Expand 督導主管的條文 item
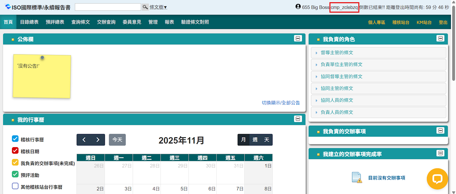 (337, 53)
